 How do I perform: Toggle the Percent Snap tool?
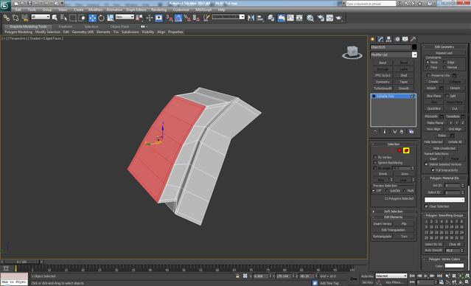tap(187, 18)
